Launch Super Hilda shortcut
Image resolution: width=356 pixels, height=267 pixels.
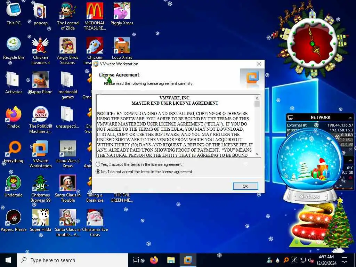click(x=40, y=221)
